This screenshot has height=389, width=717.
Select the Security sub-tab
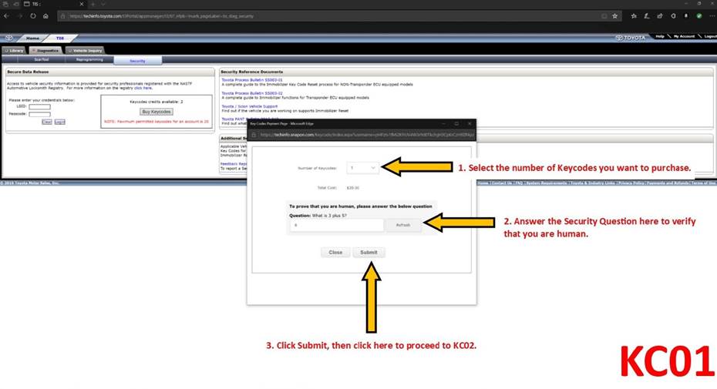click(137, 61)
